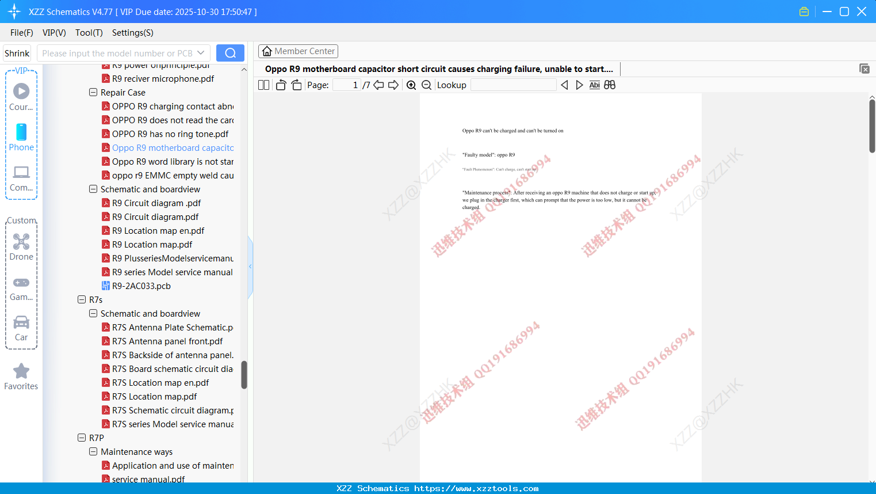Open R9 Location map en.pdf

pyautogui.click(x=158, y=230)
